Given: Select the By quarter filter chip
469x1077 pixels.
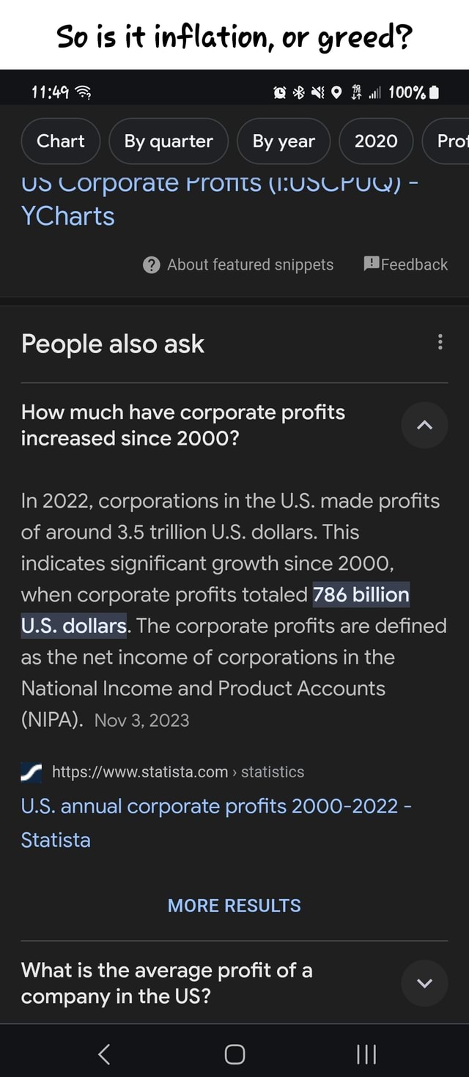Looking at the screenshot, I should click(x=169, y=141).
